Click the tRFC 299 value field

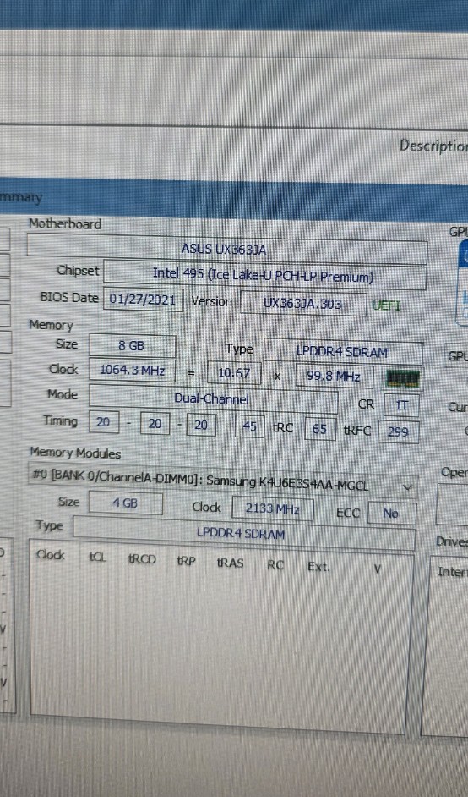pyautogui.click(x=399, y=432)
